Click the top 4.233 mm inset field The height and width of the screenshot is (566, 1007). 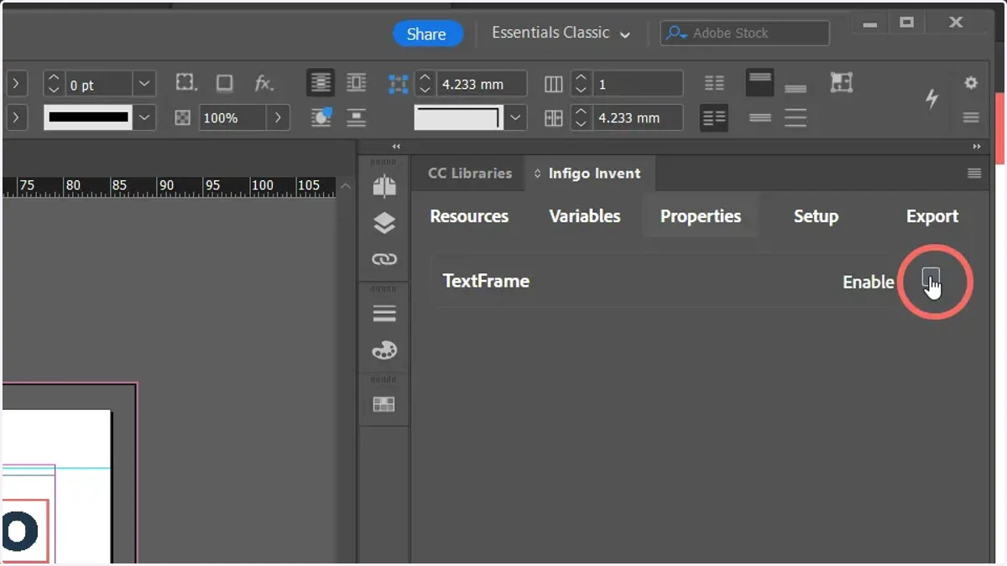(x=482, y=84)
